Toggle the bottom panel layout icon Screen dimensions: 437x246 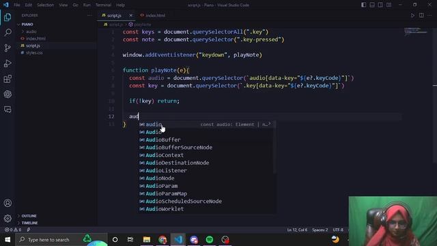click(x=372, y=5)
